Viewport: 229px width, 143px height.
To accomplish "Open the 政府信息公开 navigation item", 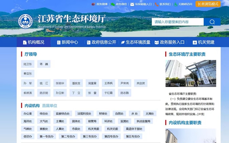I will (x=102, y=42).
